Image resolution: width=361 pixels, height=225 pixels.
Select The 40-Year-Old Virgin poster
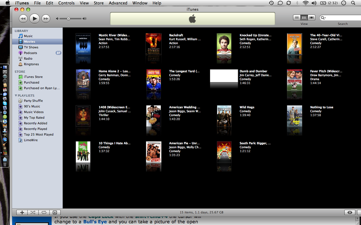[295, 44]
